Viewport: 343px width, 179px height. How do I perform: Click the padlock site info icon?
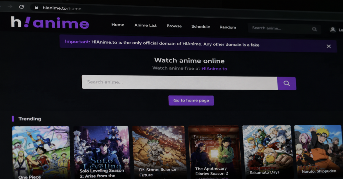[x=37, y=7]
